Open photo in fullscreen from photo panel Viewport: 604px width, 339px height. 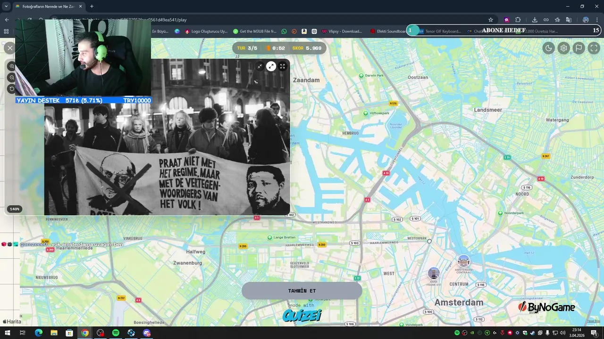282,66
